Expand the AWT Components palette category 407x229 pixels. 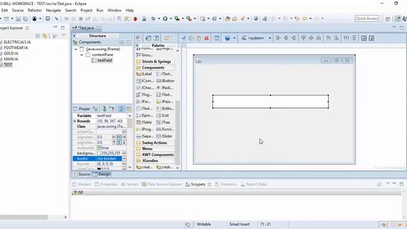[155, 155]
